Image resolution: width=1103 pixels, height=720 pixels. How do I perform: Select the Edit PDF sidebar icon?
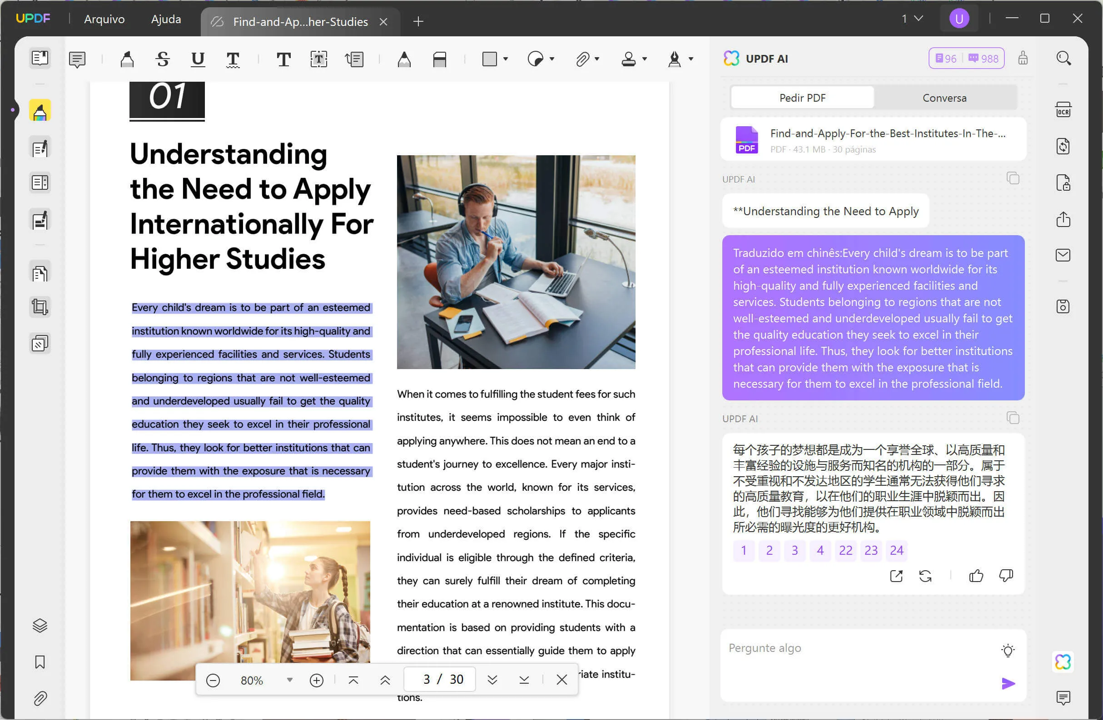40,147
